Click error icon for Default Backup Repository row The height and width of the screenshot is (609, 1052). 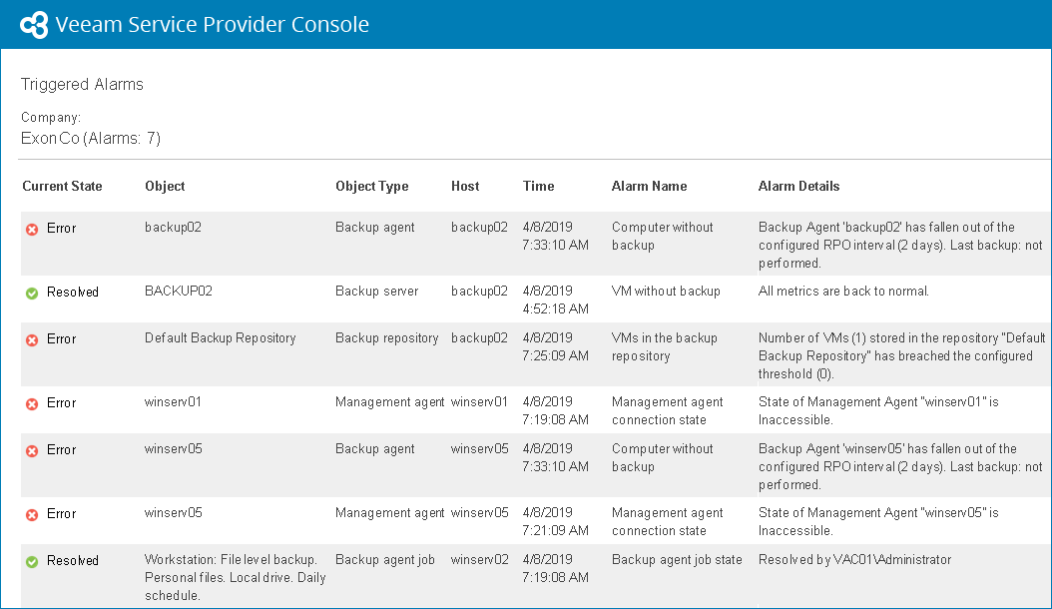click(32, 339)
